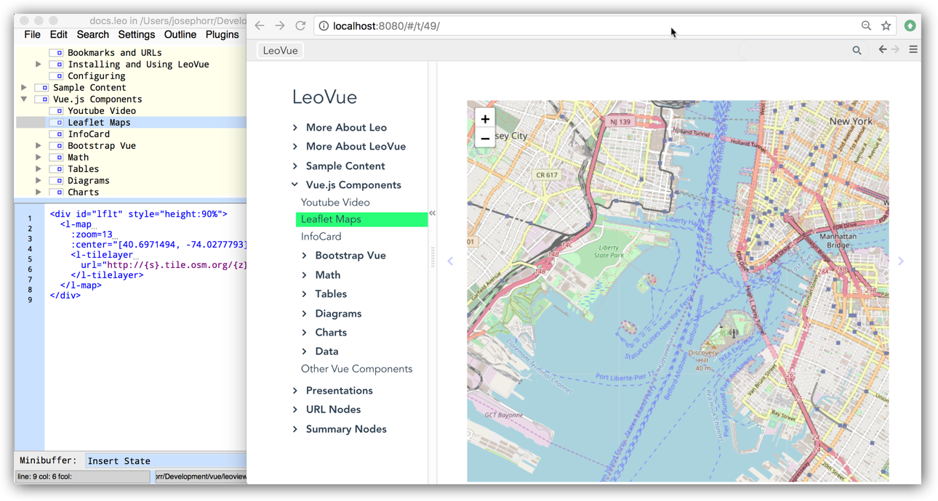Expand More About Leo chevron in LeoVue sidebar
Screen dimensions: 938x501
coord(295,128)
